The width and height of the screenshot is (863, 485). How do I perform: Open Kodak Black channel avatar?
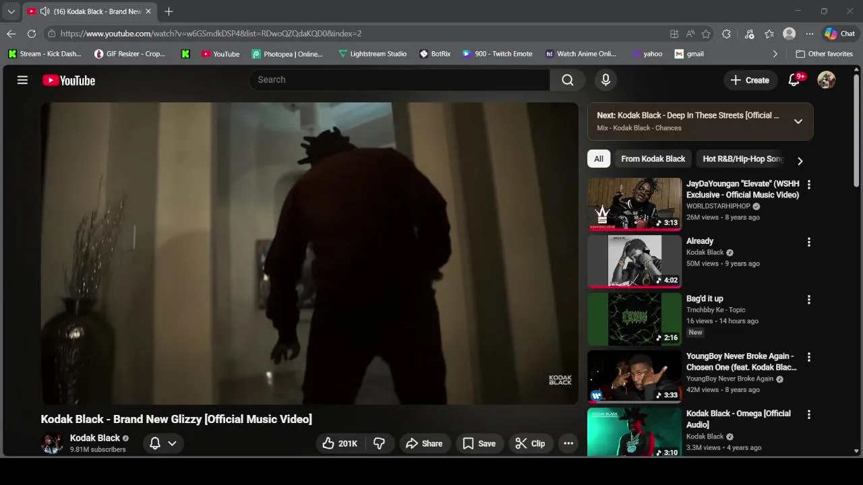[x=52, y=443]
